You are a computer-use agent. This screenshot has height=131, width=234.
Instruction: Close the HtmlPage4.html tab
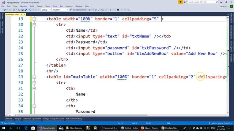24,15
